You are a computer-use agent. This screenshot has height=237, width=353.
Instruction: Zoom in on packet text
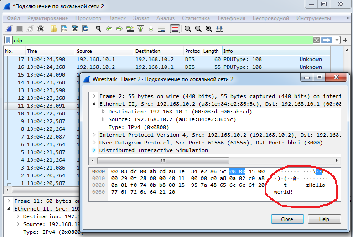187,29
